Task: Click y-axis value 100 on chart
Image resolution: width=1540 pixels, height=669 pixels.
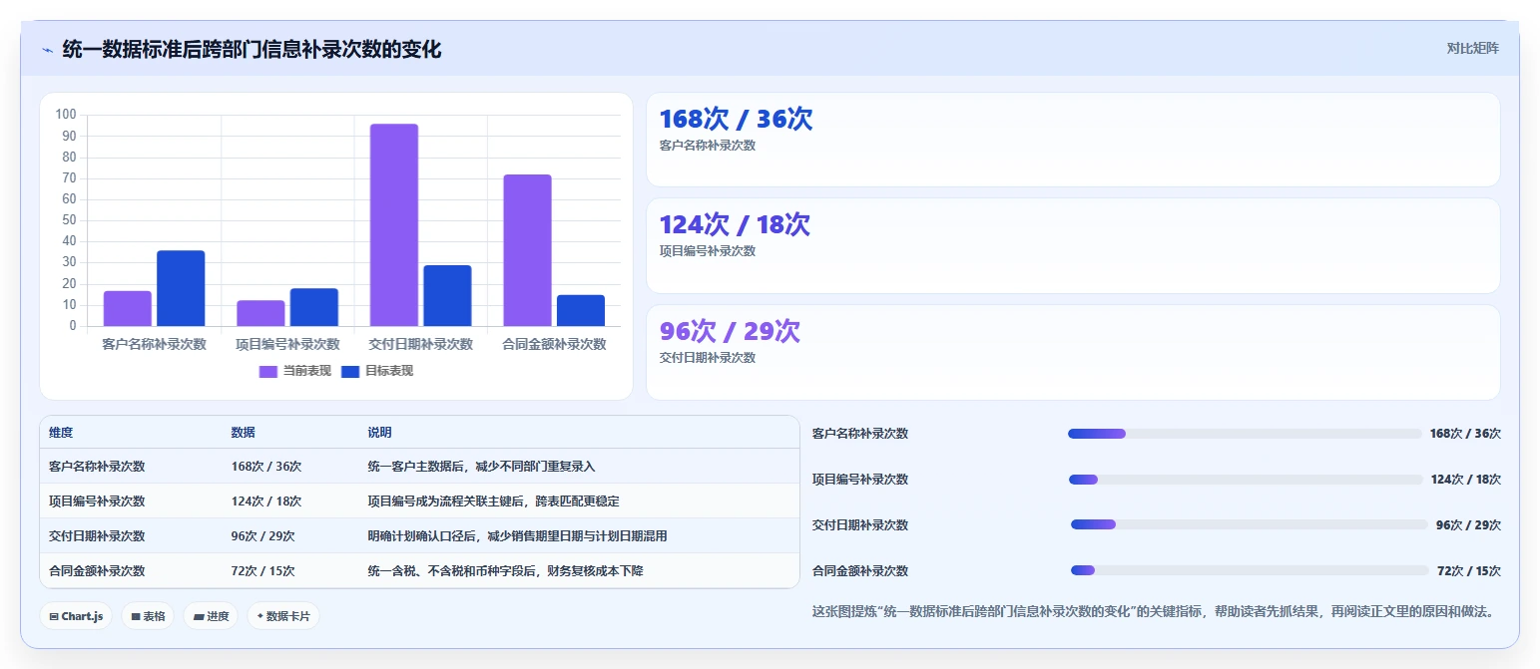Action: pos(66,115)
